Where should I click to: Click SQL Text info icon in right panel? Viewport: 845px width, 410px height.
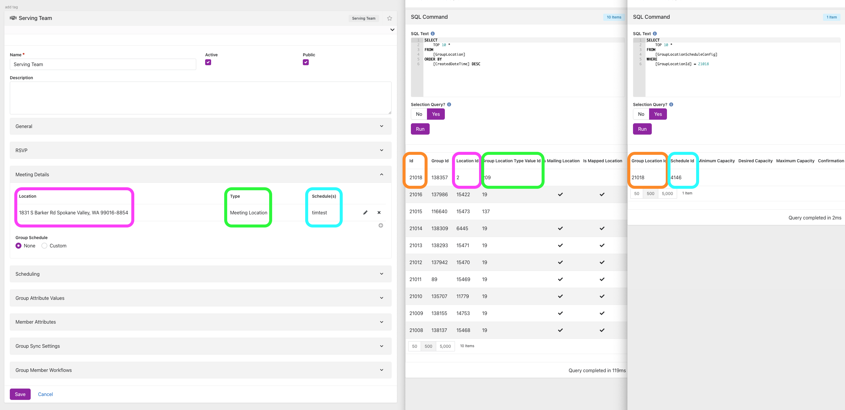tap(655, 33)
